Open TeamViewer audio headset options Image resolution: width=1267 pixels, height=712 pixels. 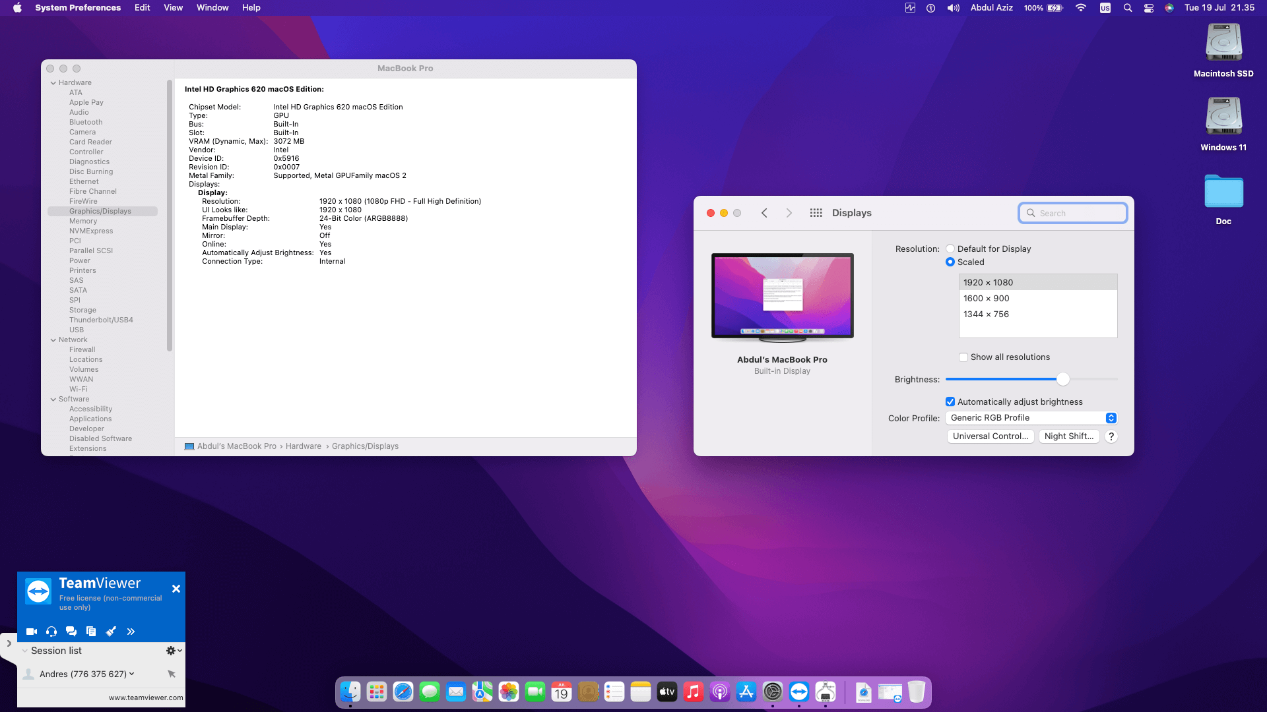[x=51, y=632]
